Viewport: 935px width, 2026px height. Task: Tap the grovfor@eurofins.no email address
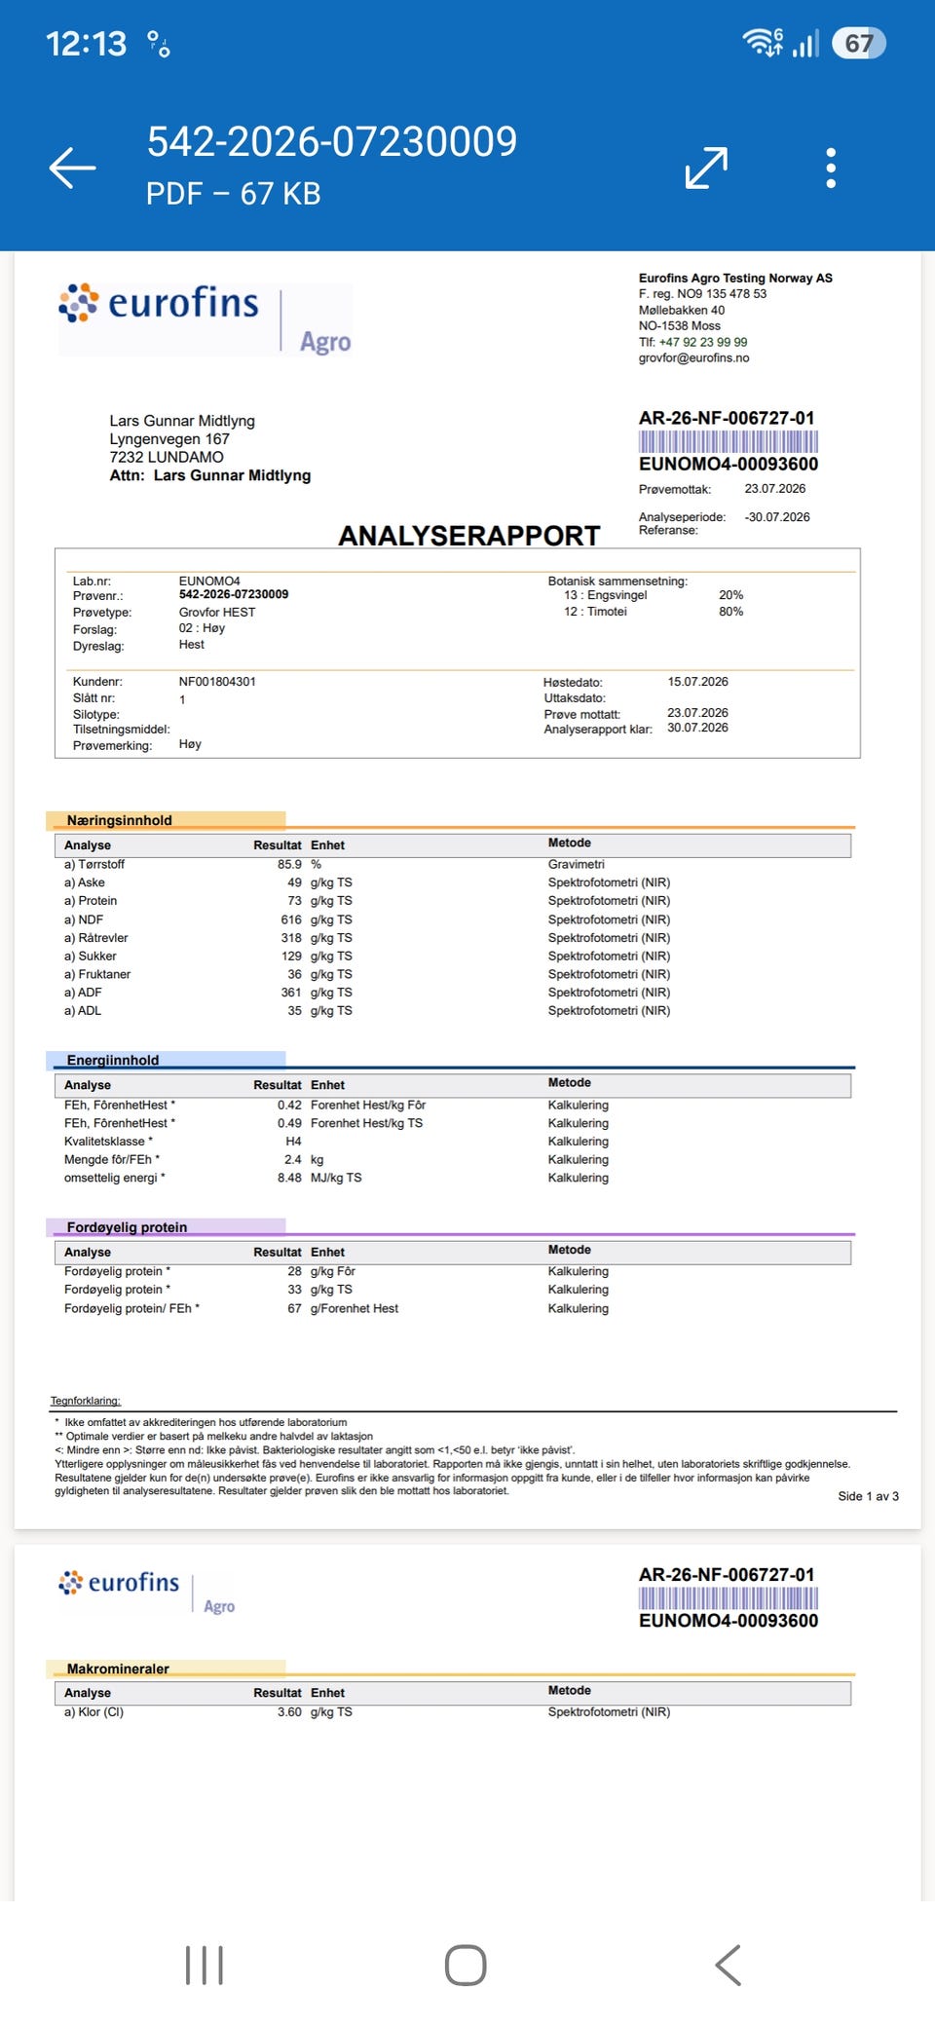point(693,357)
